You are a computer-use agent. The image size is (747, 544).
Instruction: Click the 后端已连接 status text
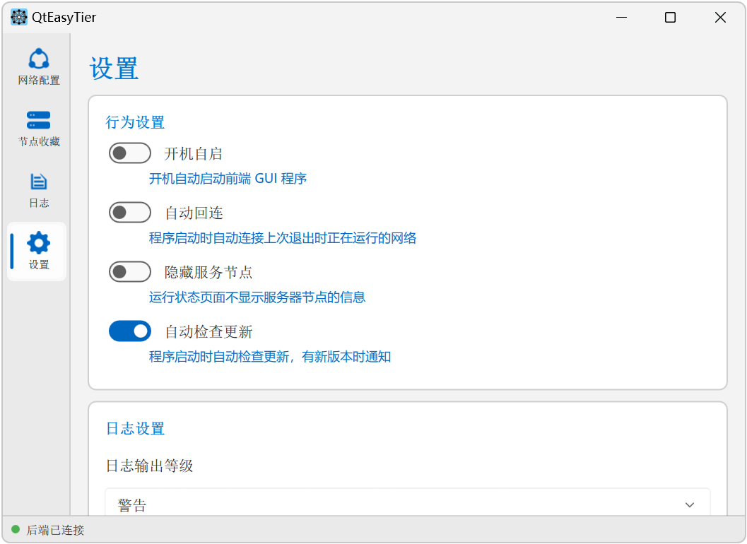point(55,530)
